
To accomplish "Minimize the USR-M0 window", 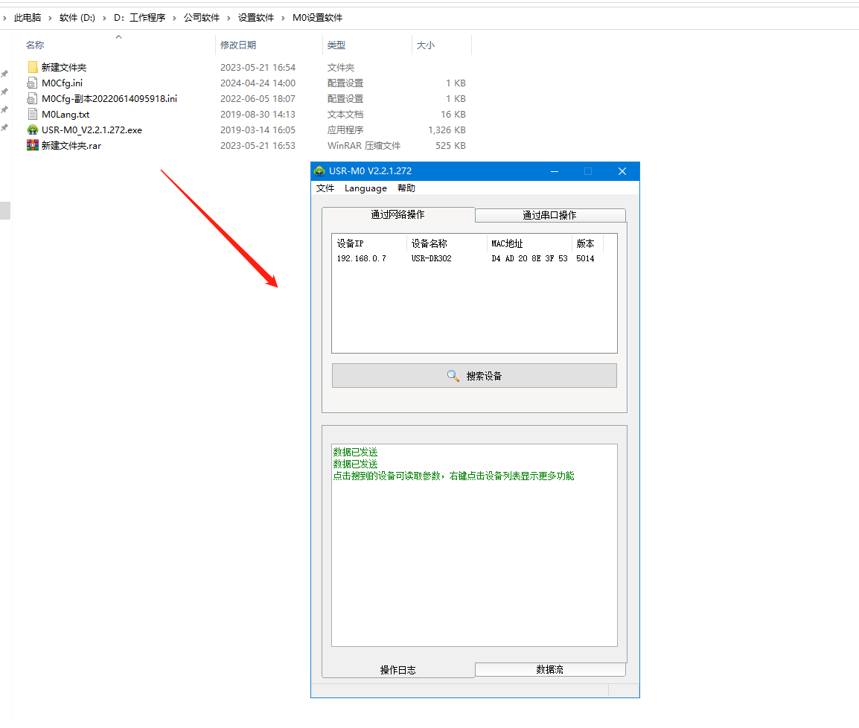I will pyautogui.click(x=555, y=171).
